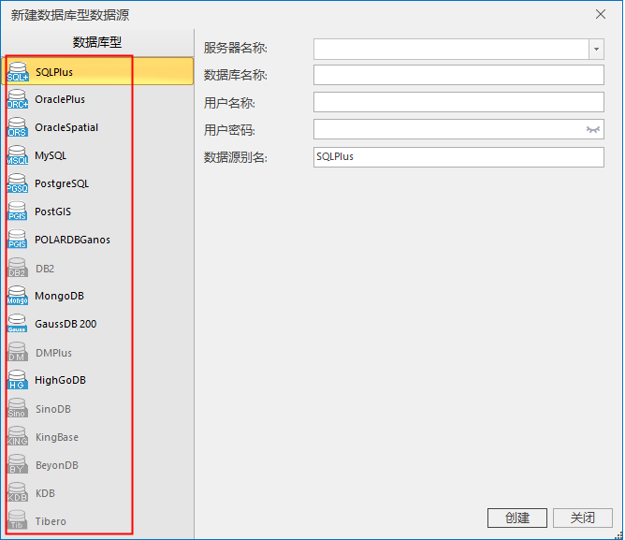Select SQLPlus in the database type list
Image resolution: width=625 pixels, height=540 pixels.
click(x=97, y=71)
